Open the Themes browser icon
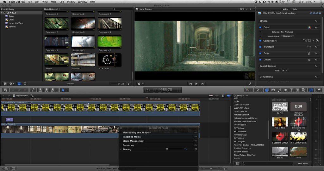 pos(303,90)
